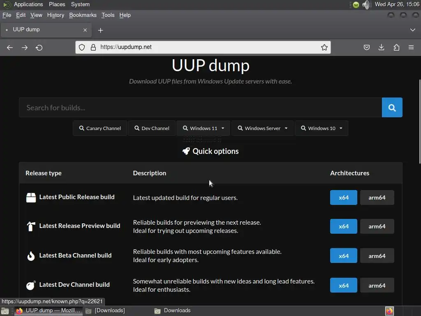Click the Firefox icon in the bottom-right panel
Viewport: 421px width, 316px height.
(x=390, y=311)
